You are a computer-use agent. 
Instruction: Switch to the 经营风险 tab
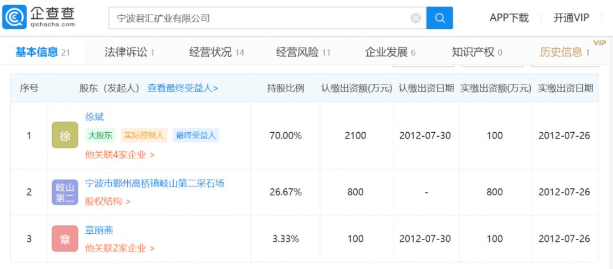click(303, 52)
